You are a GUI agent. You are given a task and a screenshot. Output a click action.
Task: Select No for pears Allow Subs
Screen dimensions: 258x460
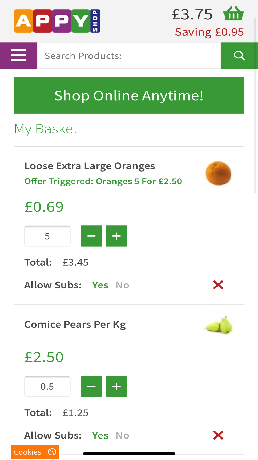click(123, 435)
